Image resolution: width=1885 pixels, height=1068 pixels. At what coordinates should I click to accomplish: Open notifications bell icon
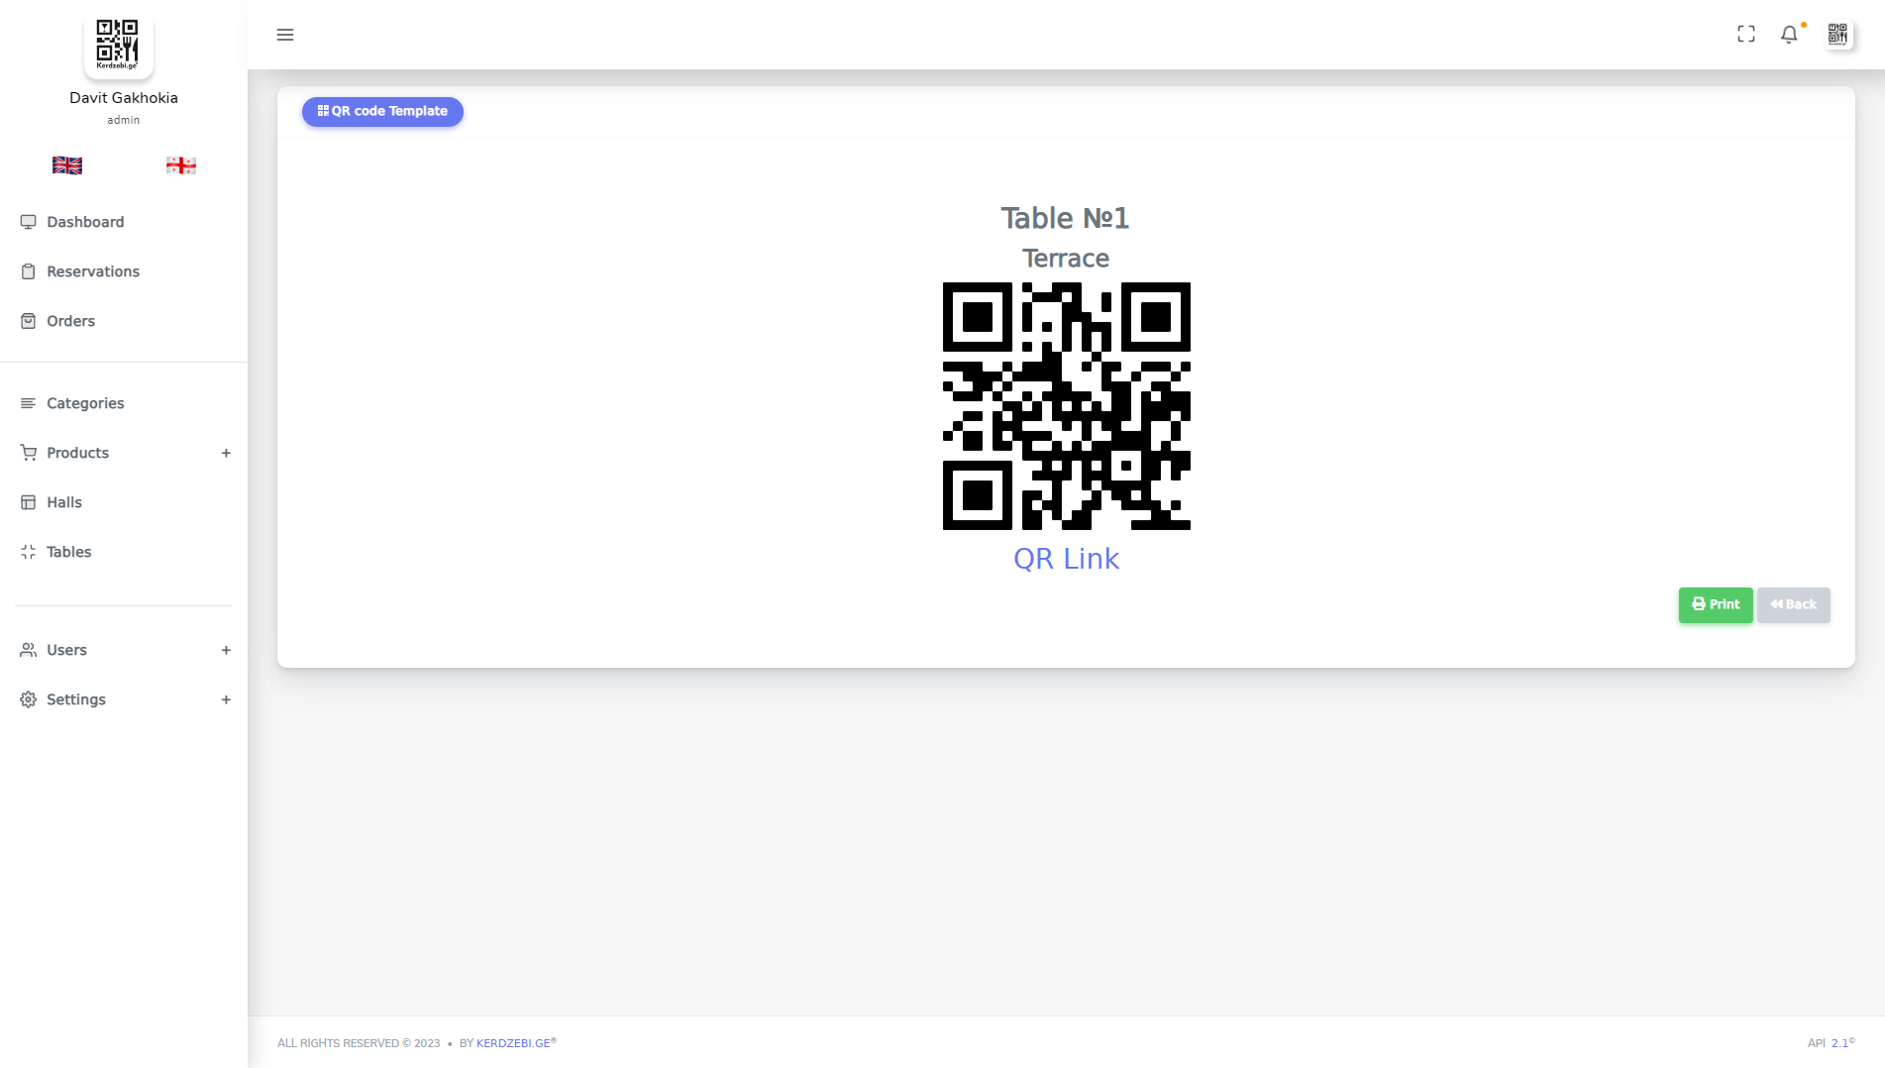click(1789, 35)
